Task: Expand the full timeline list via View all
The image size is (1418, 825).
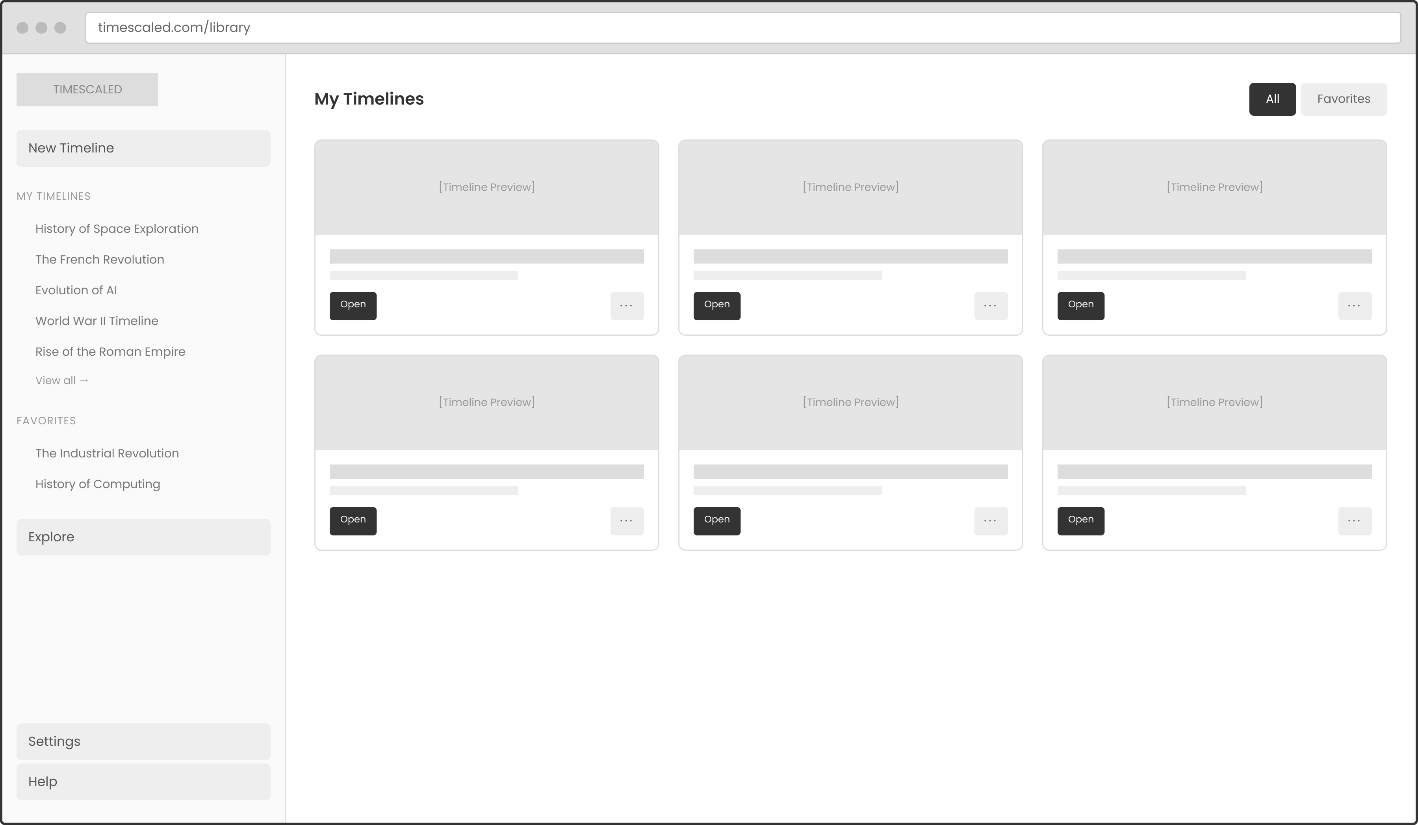Action: pyautogui.click(x=62, y=380)
